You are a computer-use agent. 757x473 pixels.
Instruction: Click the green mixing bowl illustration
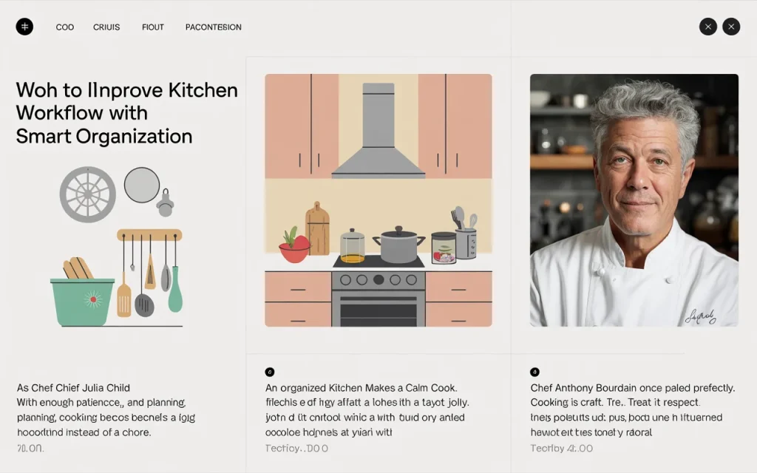coord(82,301)
